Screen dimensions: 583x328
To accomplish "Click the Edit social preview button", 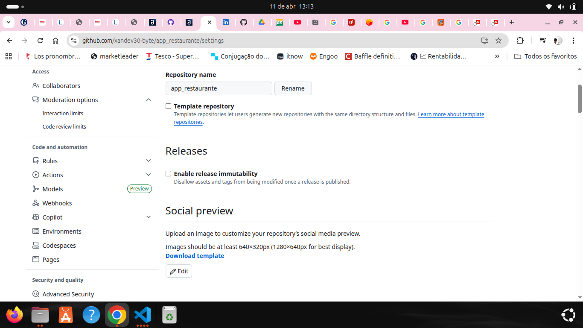I will tap(179, 271).
